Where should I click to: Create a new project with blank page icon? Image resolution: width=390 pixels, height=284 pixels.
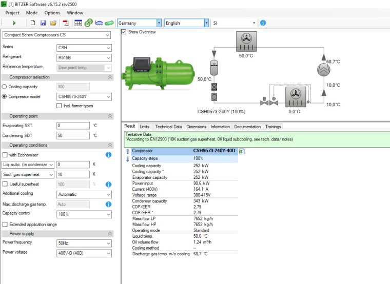pyautogui.click(x=33, y=23)
